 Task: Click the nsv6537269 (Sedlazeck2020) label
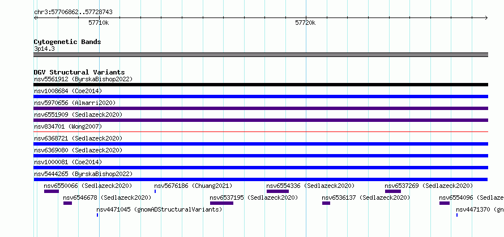[x=429, y=186]
